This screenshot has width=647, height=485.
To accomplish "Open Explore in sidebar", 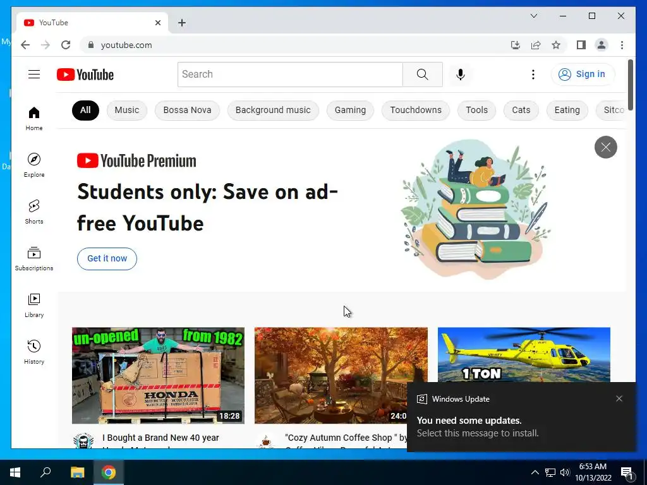I will tap(34, 165).
